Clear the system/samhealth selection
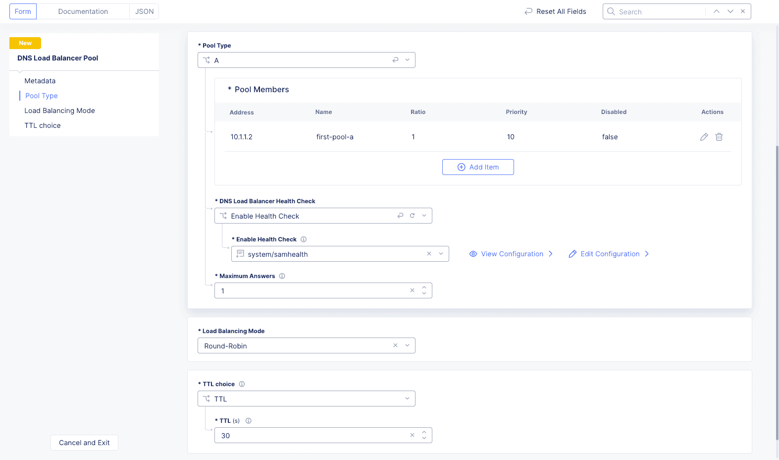 pos(429,254)
